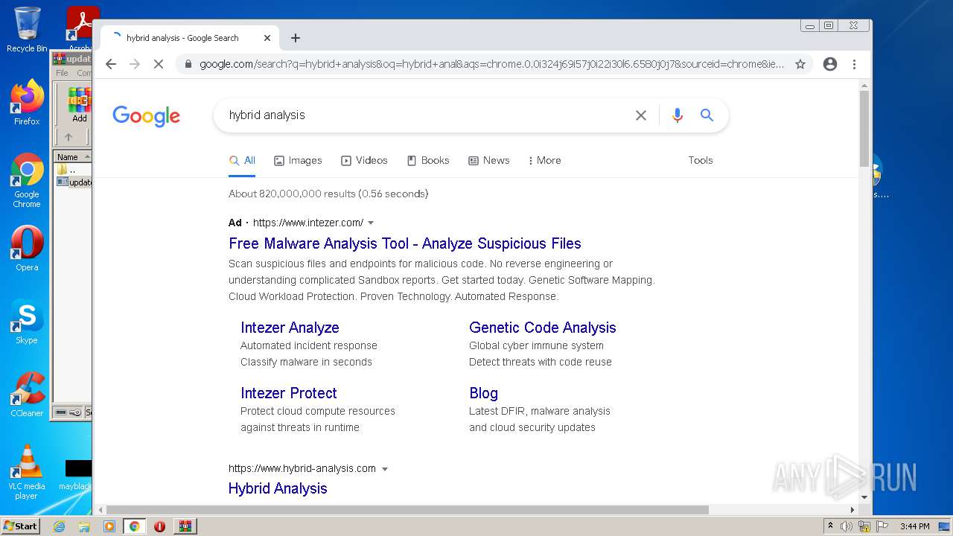Open Chrome's three-dot menu
The image size is (953, 536).
855,64
